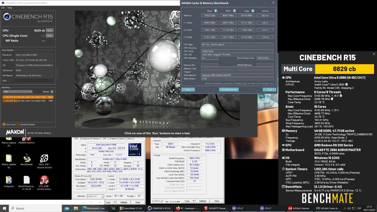Open Nueva carpeta (6) desktop folder
Screen dimensions: 377x212
(x=9, y=141)
